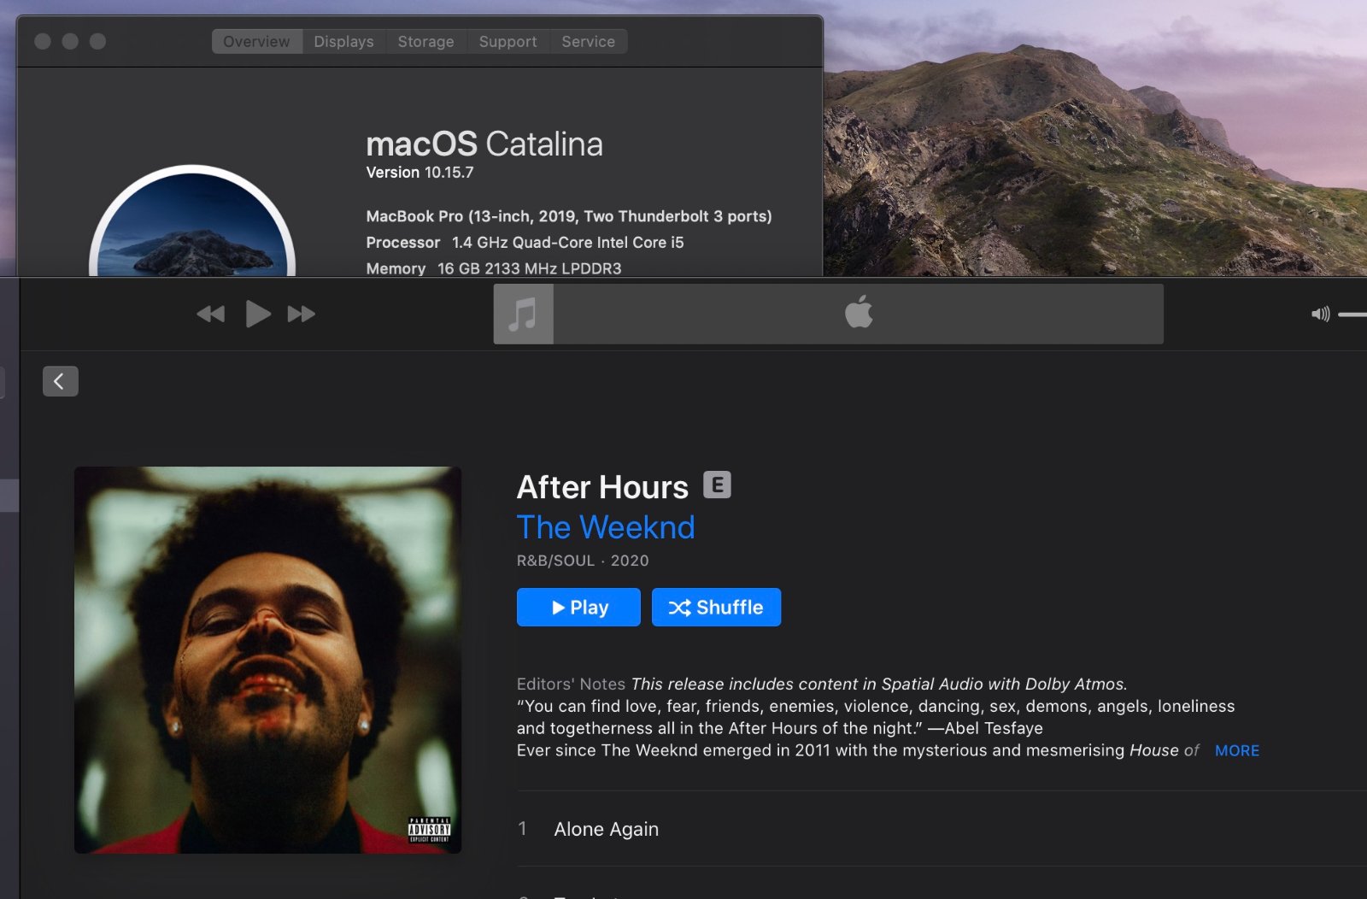Close the About This Mac window
The image size is (1367, 899).
(43, 41)
